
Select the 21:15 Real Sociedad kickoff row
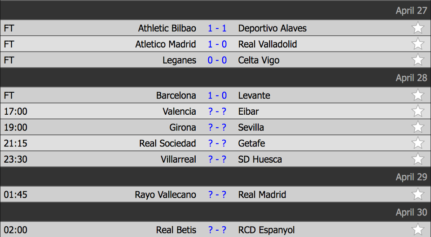215,143
